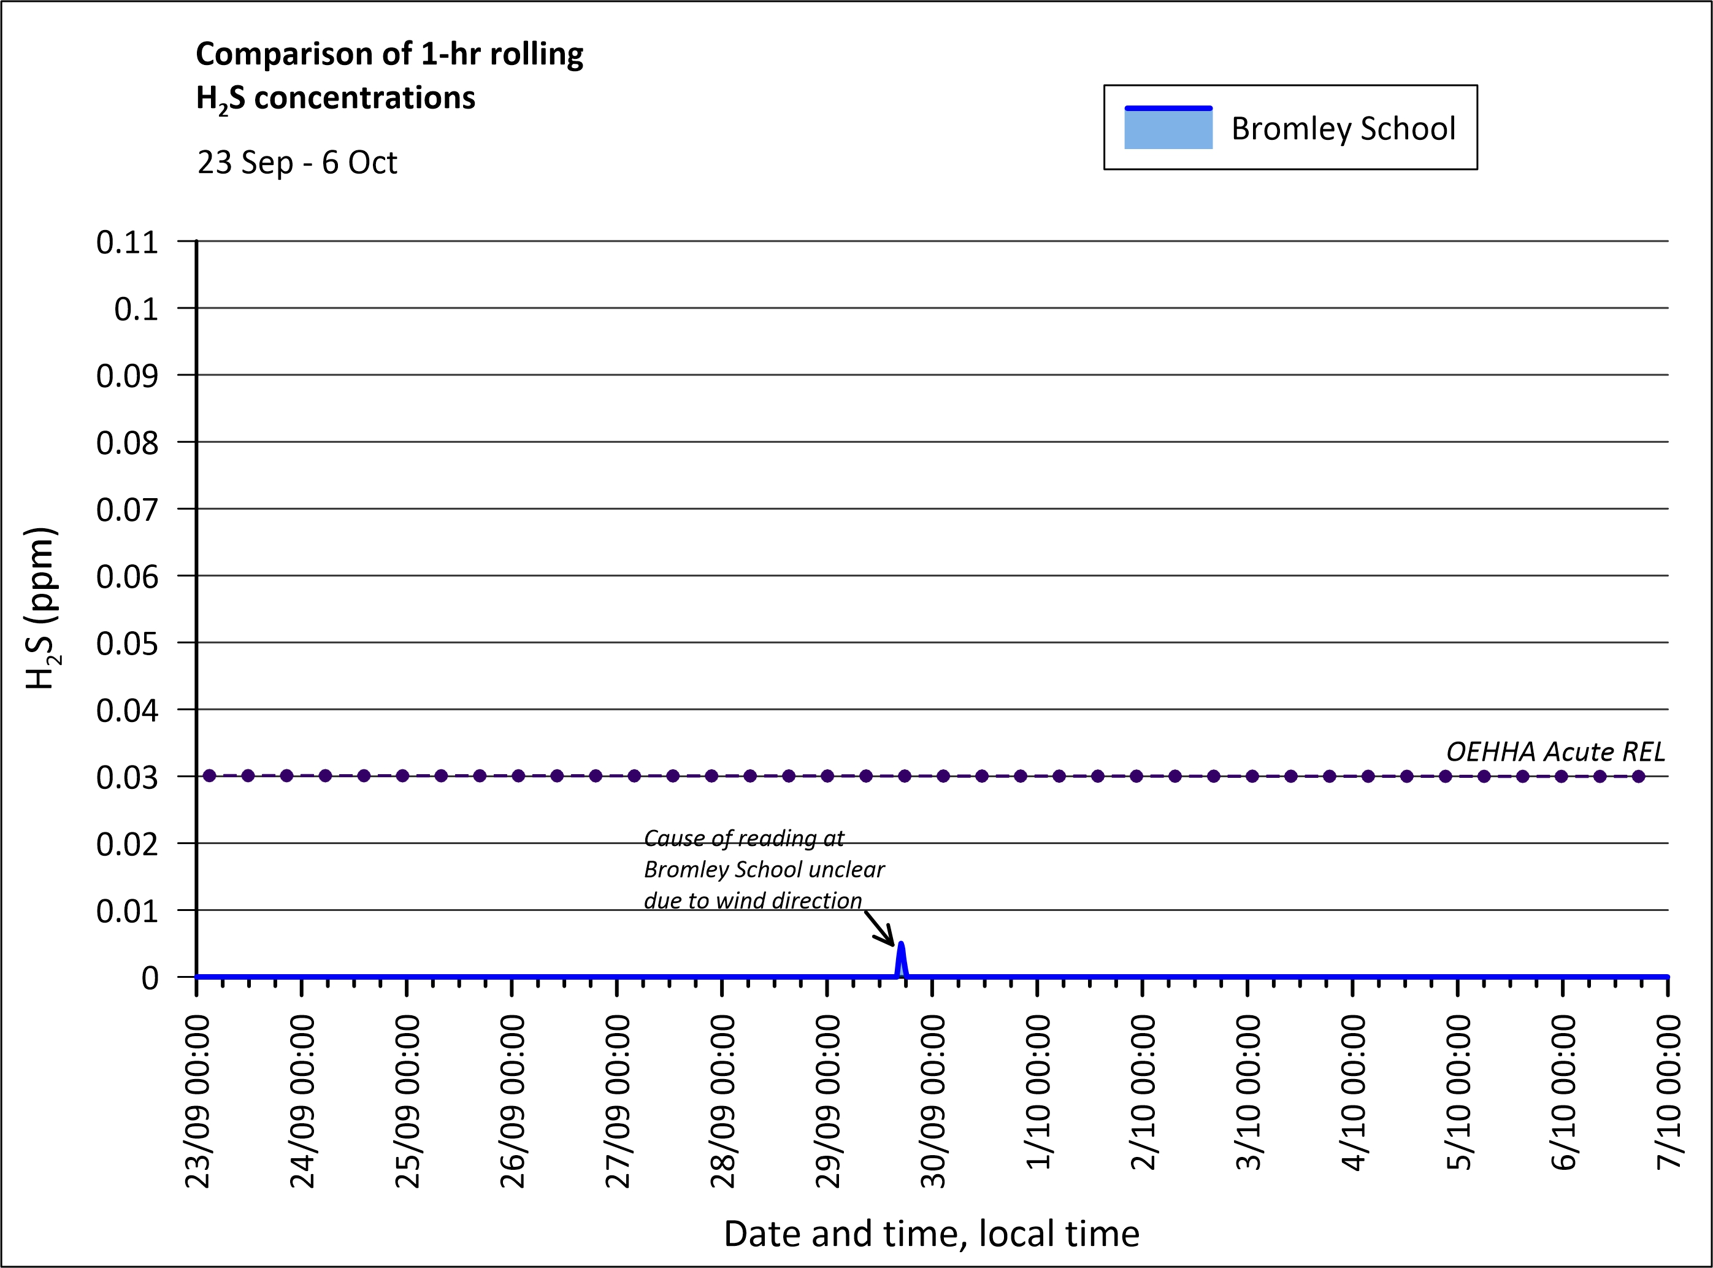The height and width of the screenshot is (1268, 1713).
Task: Click the 0.05 y-axis tick label
Action: coord(126,644)
